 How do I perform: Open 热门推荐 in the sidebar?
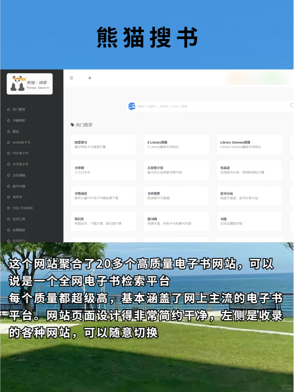click(19, 109)
